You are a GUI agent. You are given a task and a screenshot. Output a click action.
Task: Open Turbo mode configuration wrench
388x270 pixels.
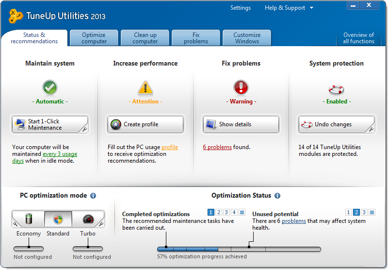click(x=101, y=224)
